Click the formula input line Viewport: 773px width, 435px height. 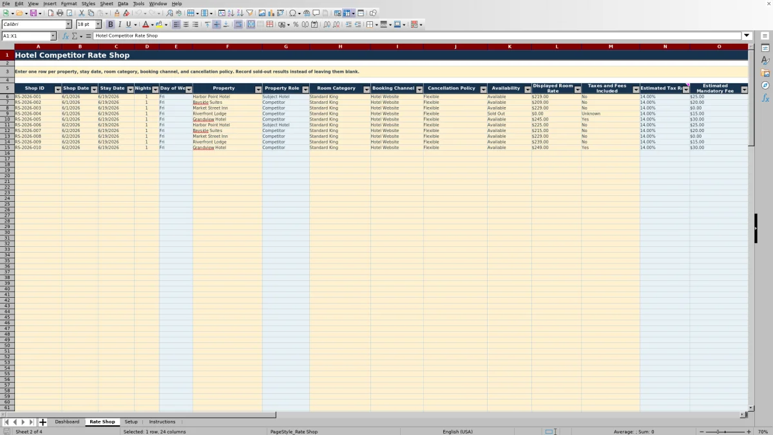(417, 35)
